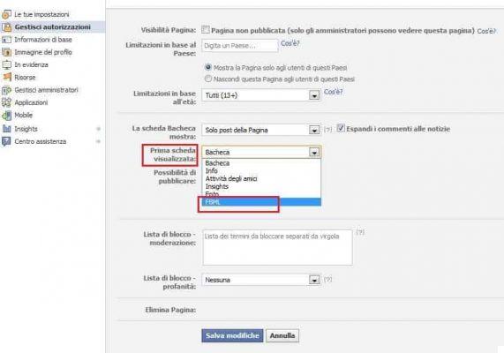The width and height of the screenshot is (504, 353).
Task: Click the Informazioni di base icon
Action: coord(6,40)
